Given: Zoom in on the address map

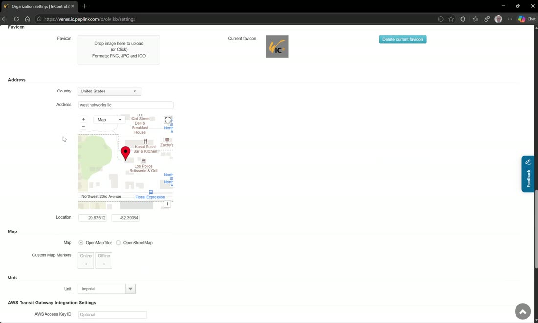Looking at the screenshot, I should point(83,119).
